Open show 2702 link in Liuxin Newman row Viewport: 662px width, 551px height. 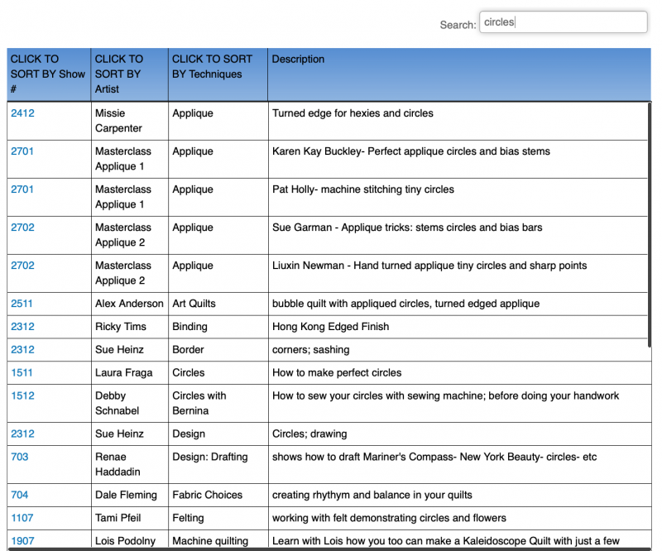click(22, 266)
